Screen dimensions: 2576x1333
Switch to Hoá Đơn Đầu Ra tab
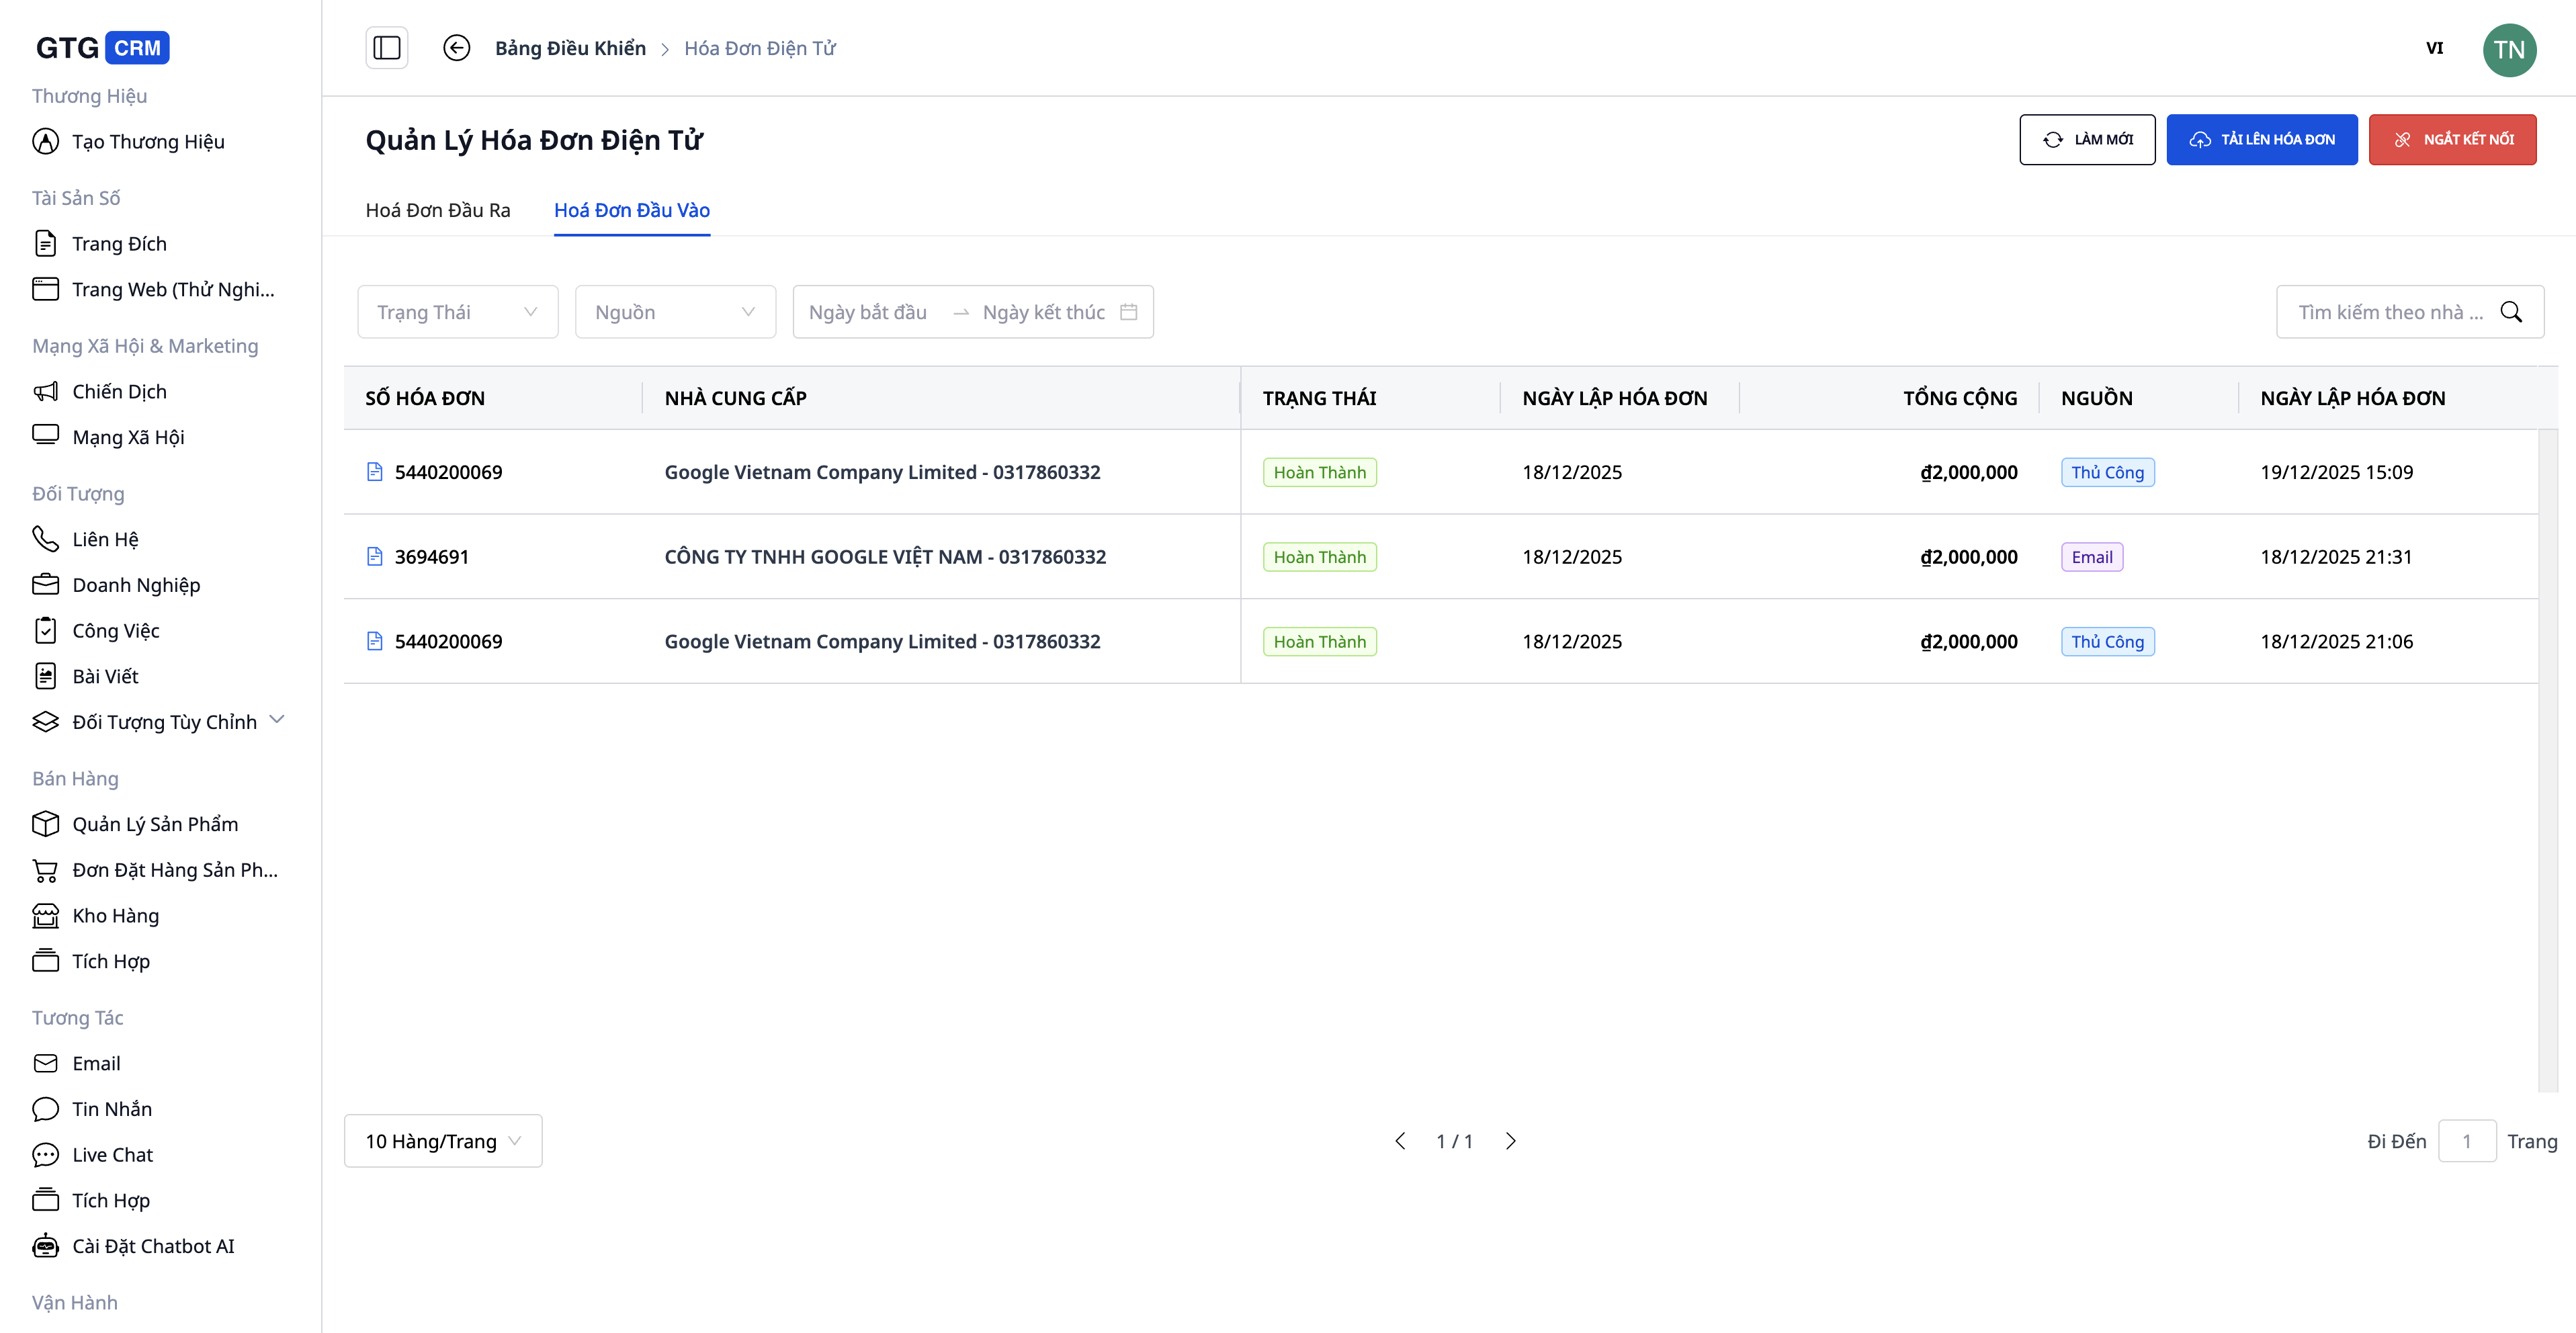point(437,210)
